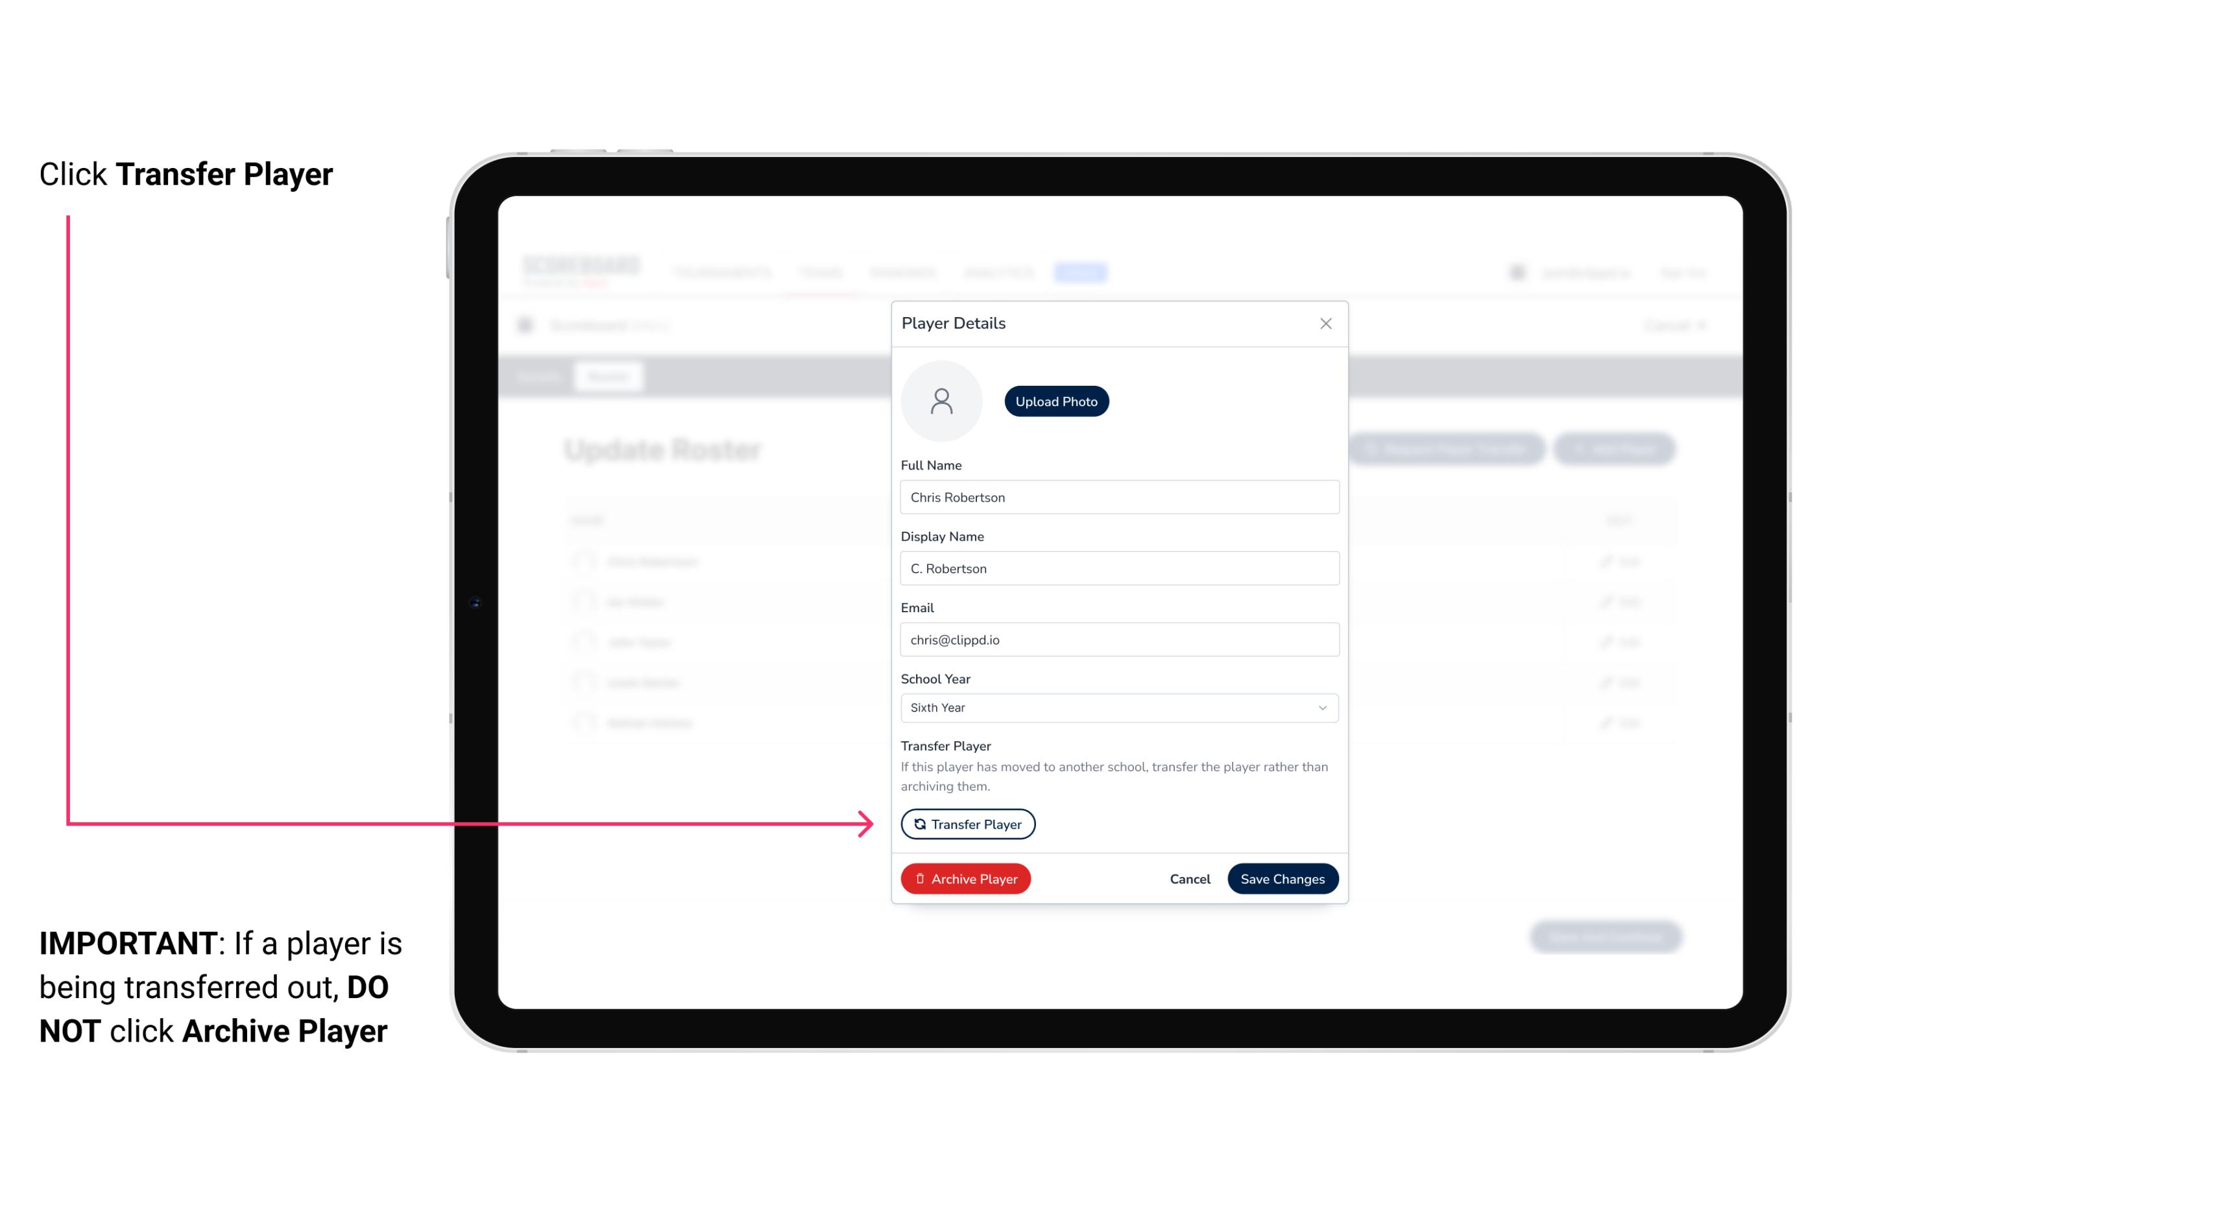This screenshot has height=1205, width=2240.
Task: Select Sixth Year from the dropdown
Action: pyautogui.click(x=1116, y=706)
